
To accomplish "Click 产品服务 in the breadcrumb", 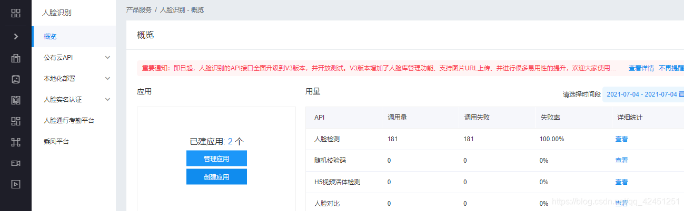I will 139,10.
